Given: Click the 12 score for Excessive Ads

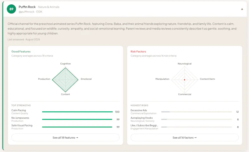Looking at the screenshot, I should pos(237,112).
